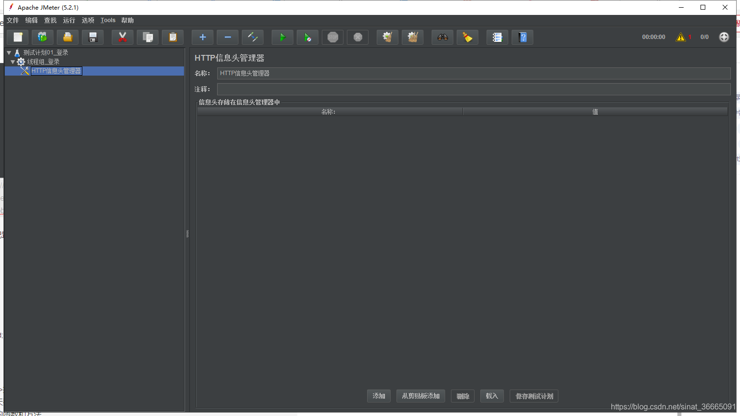Cut the selected element with scissors
Image resolution: width=740 pixels, height=416 pixels.
(x=122, y=37)
